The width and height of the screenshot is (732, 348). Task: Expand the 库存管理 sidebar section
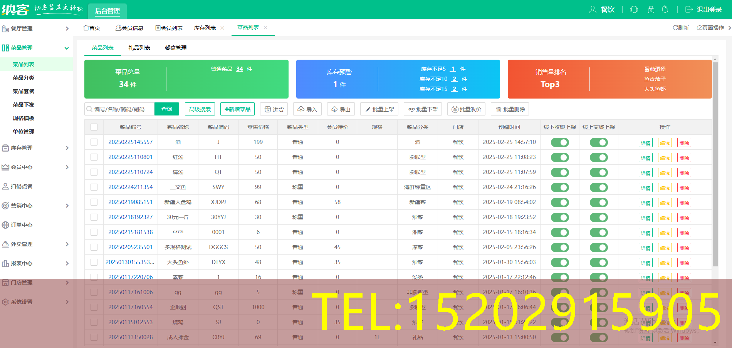point(37,148)
